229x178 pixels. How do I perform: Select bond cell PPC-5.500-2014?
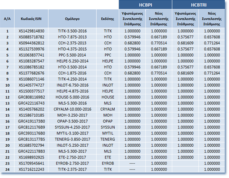coord(72,55)
